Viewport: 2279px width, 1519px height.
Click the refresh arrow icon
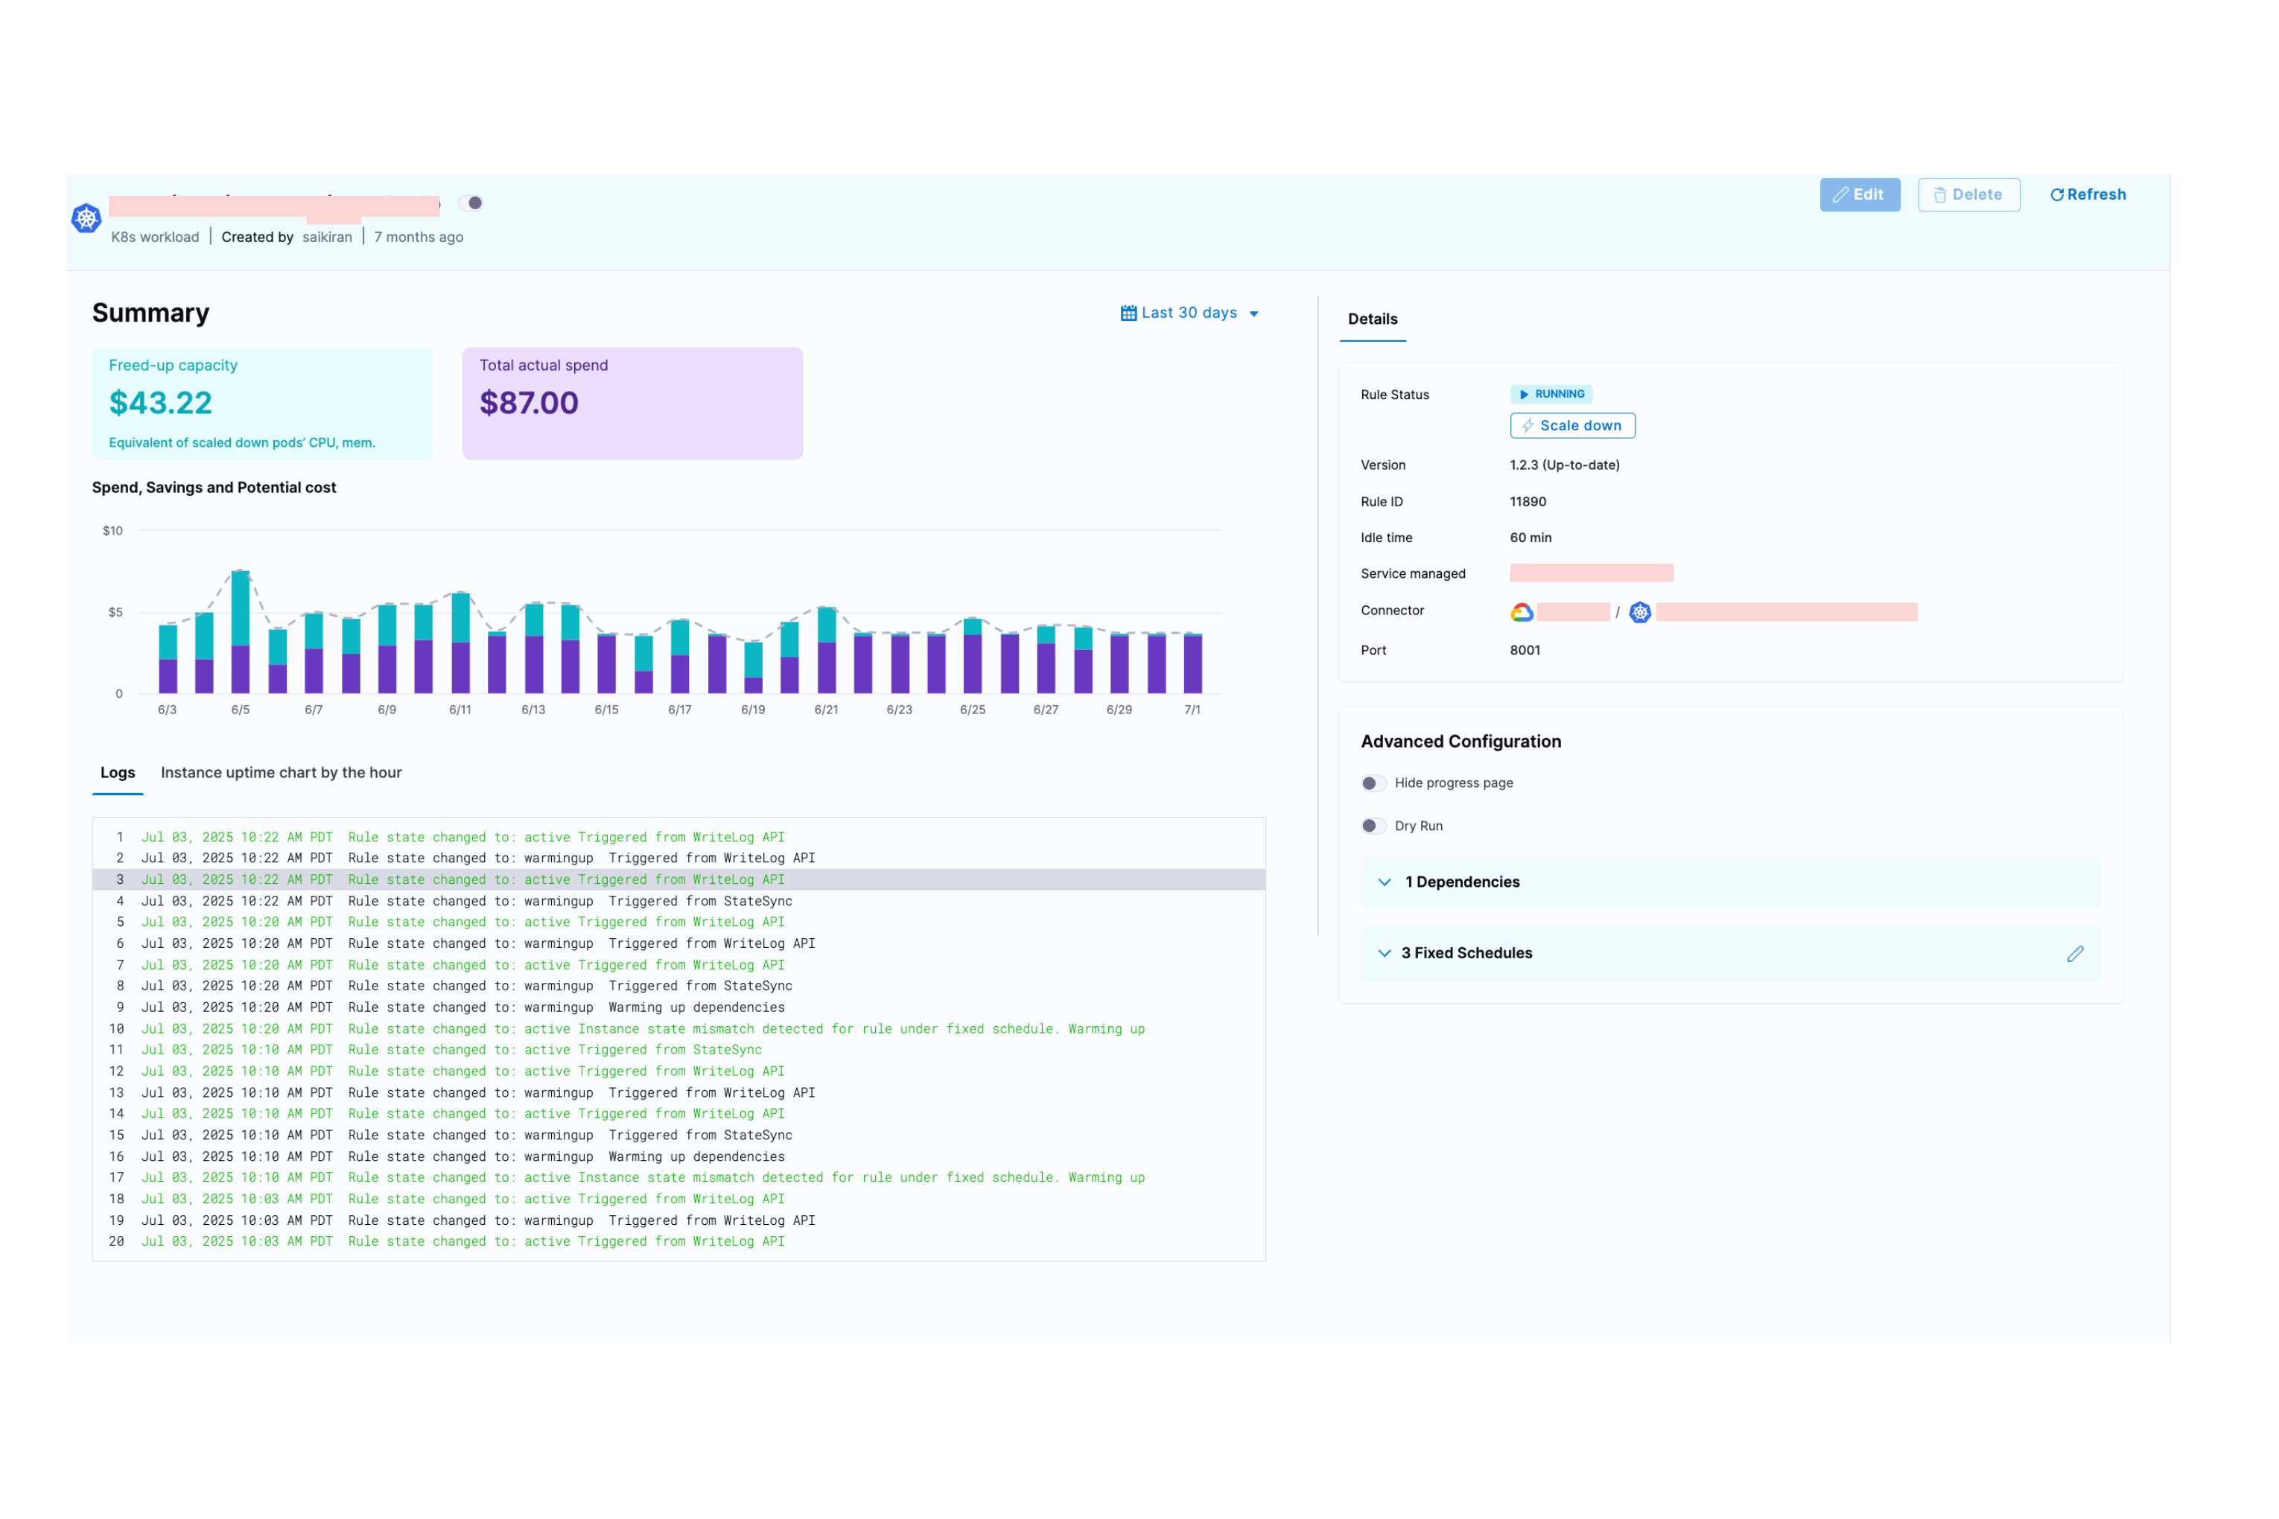[x=2056, y=195]
